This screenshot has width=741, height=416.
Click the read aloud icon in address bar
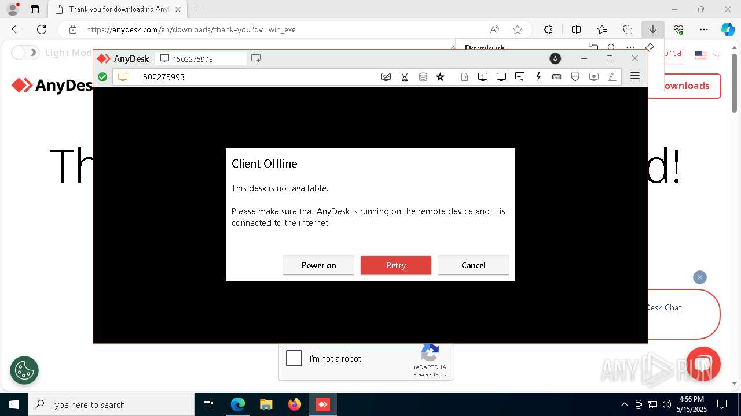(494, 29)
